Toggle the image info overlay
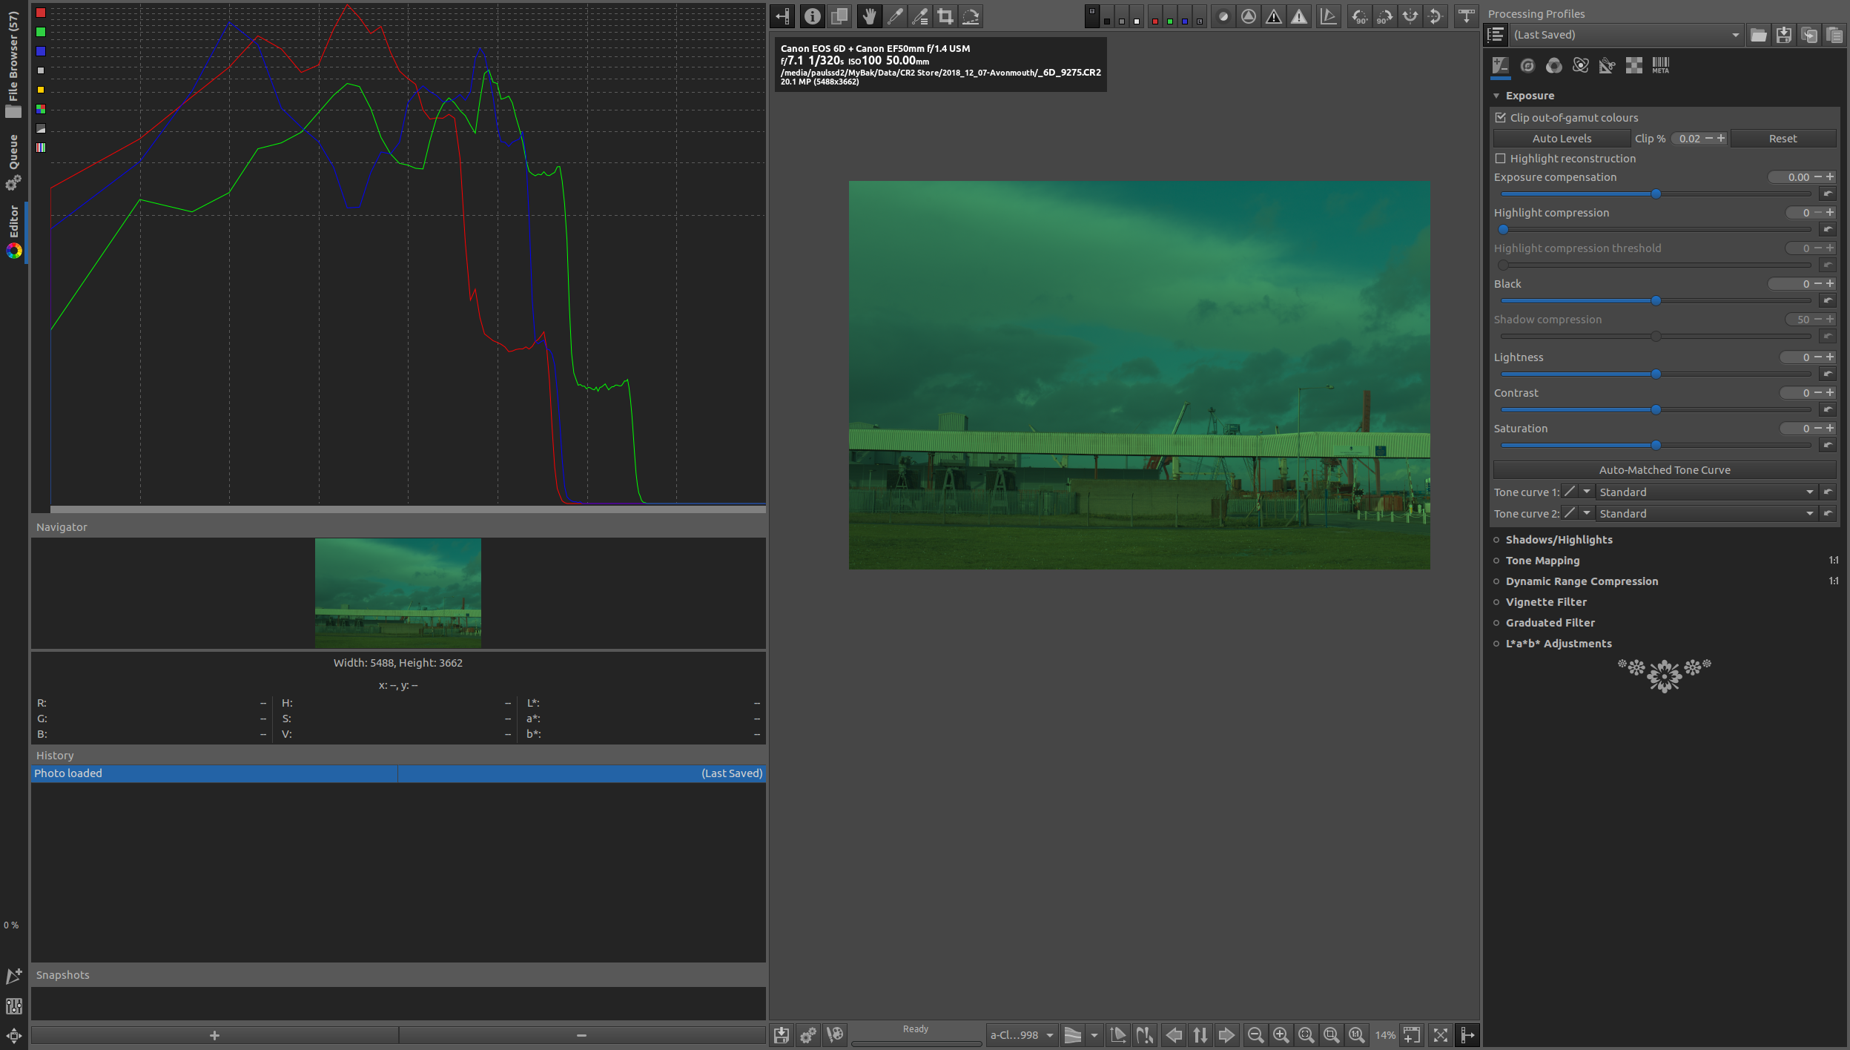Viewport: 1850px width, 1050px height. click(x=813, y=16)
